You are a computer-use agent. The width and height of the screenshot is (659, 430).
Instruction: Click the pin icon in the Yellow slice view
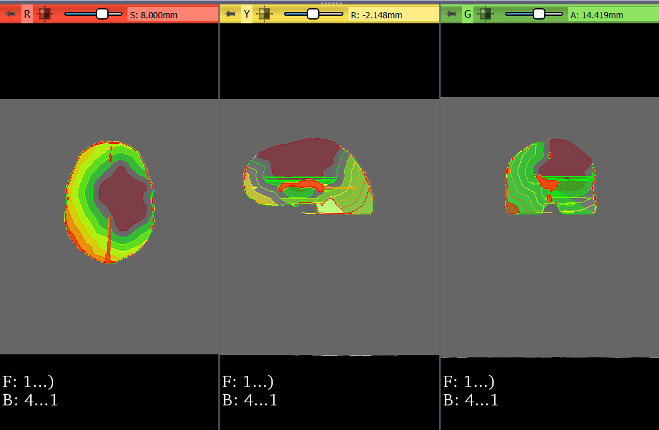coord(230,14)
